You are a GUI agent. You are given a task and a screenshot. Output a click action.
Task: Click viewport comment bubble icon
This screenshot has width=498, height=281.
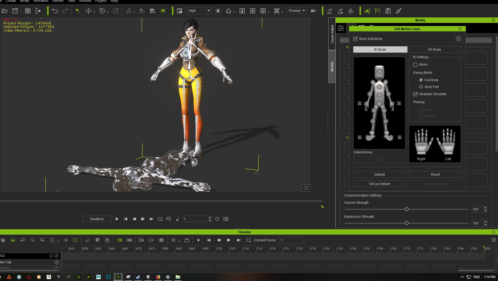pos(306,188)
